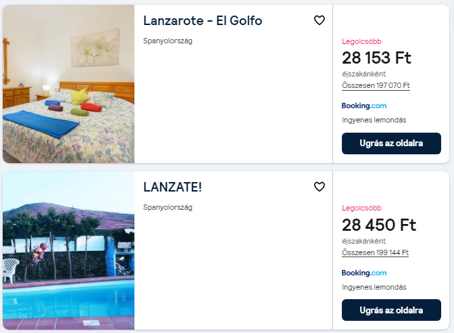Click Ingyenes lemondás in LANZATE! card
Screen dimensions: 454x333
pos(374,287)
